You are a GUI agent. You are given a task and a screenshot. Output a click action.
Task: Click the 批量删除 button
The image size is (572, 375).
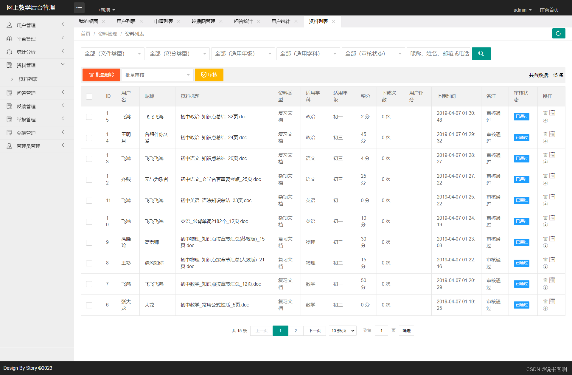pyautogui.click(x=101, y=75)
